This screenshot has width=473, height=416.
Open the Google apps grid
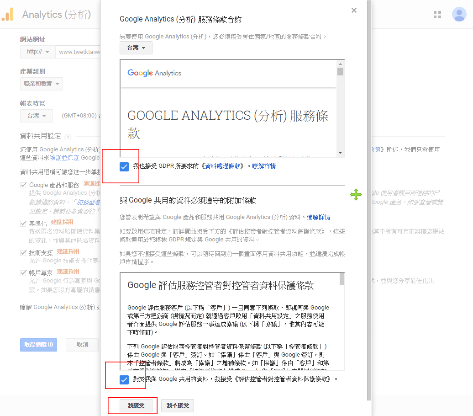pyautogui.click(x=437, y=15)
